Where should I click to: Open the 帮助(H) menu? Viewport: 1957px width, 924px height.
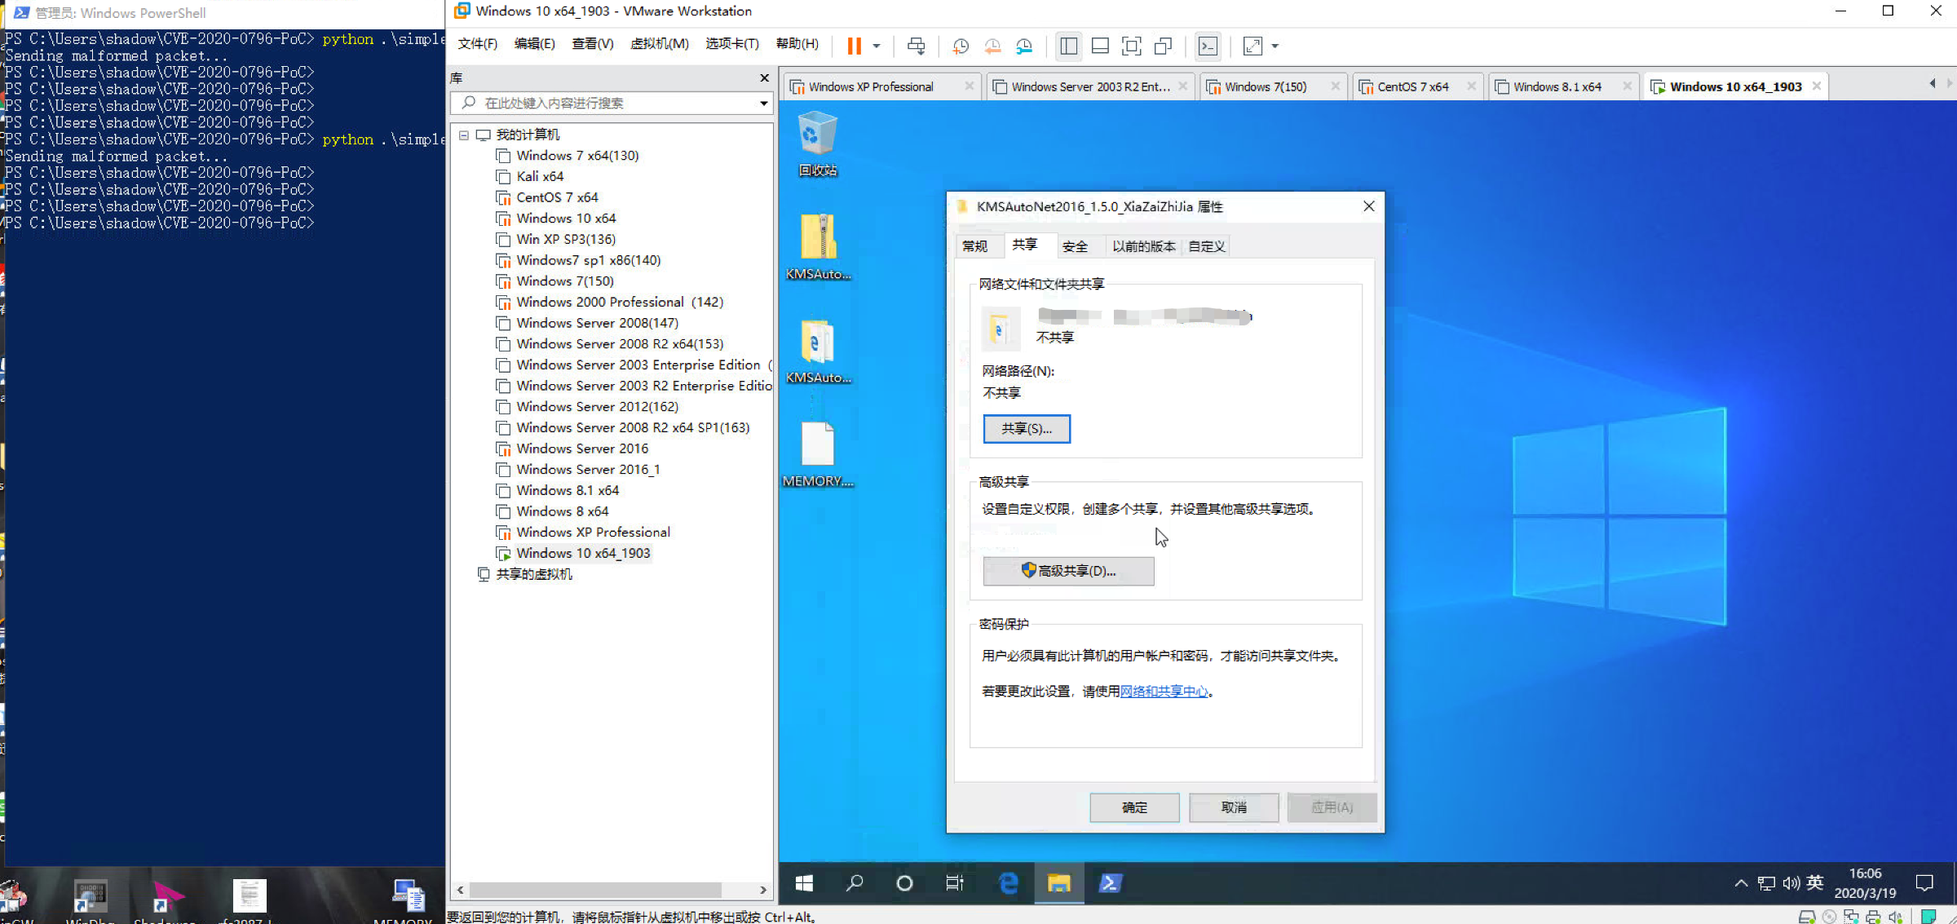coord(797,44)
